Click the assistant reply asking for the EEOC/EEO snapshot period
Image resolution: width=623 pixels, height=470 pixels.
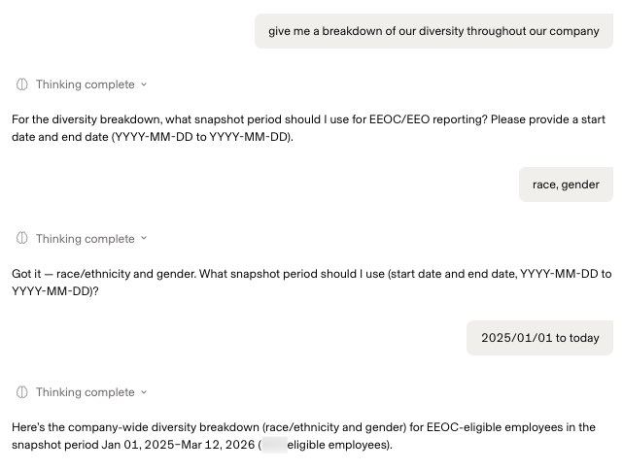click(x=308, y=128)
